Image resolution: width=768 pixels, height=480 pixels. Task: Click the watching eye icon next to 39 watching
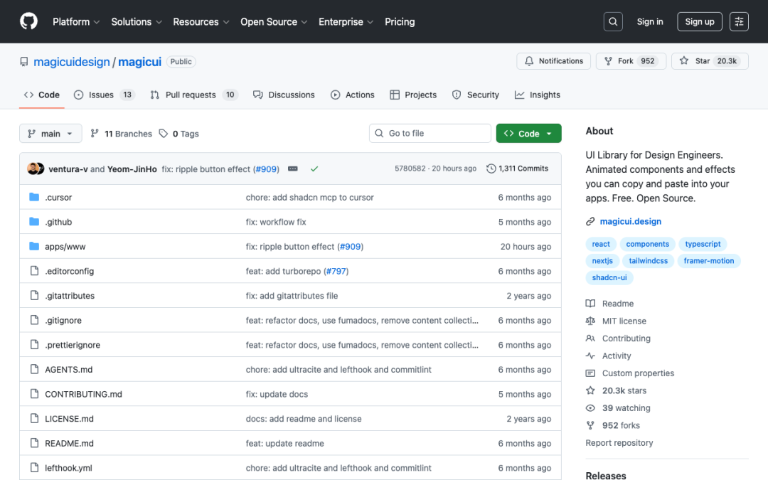(590, 407)
